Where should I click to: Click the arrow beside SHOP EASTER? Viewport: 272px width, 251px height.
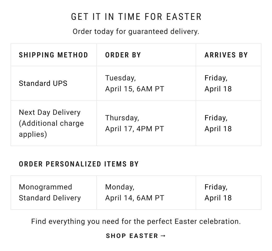163,236
